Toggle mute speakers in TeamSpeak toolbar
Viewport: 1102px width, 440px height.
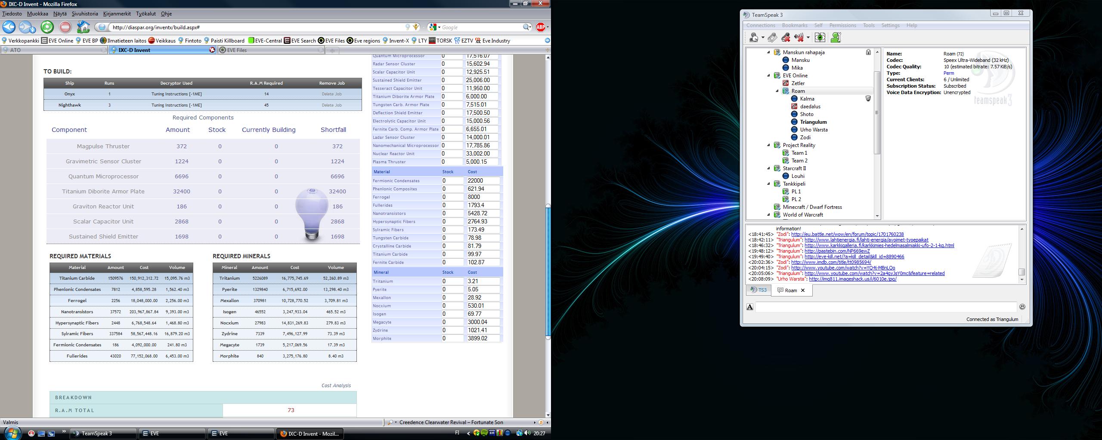(799, 38)
